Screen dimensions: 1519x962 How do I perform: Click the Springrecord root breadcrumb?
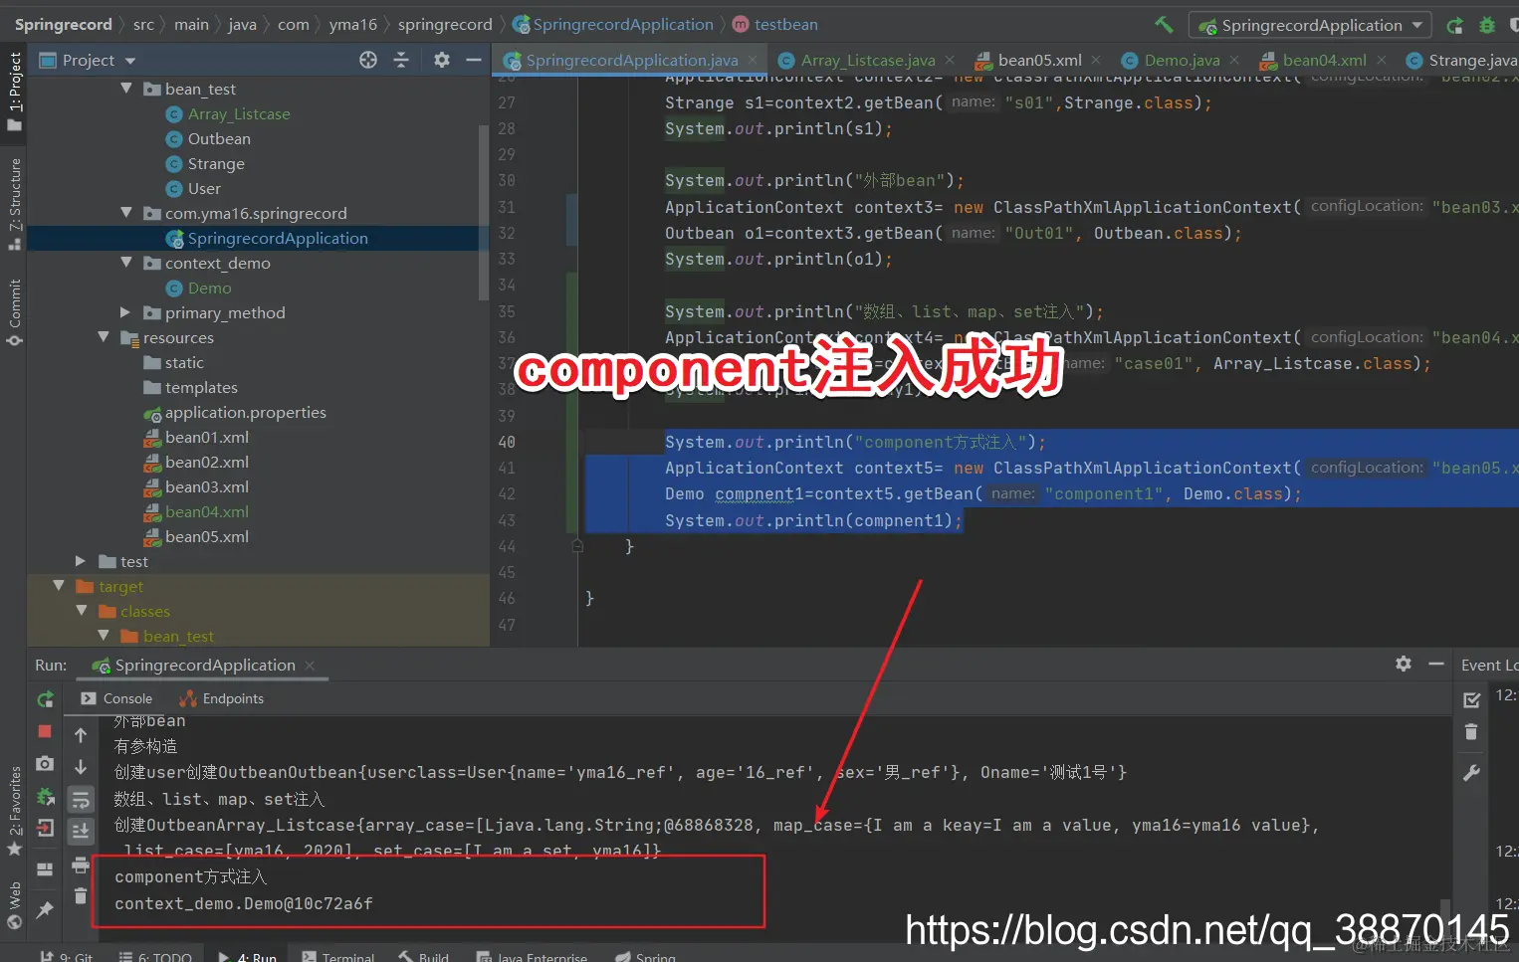coord(63,24)
